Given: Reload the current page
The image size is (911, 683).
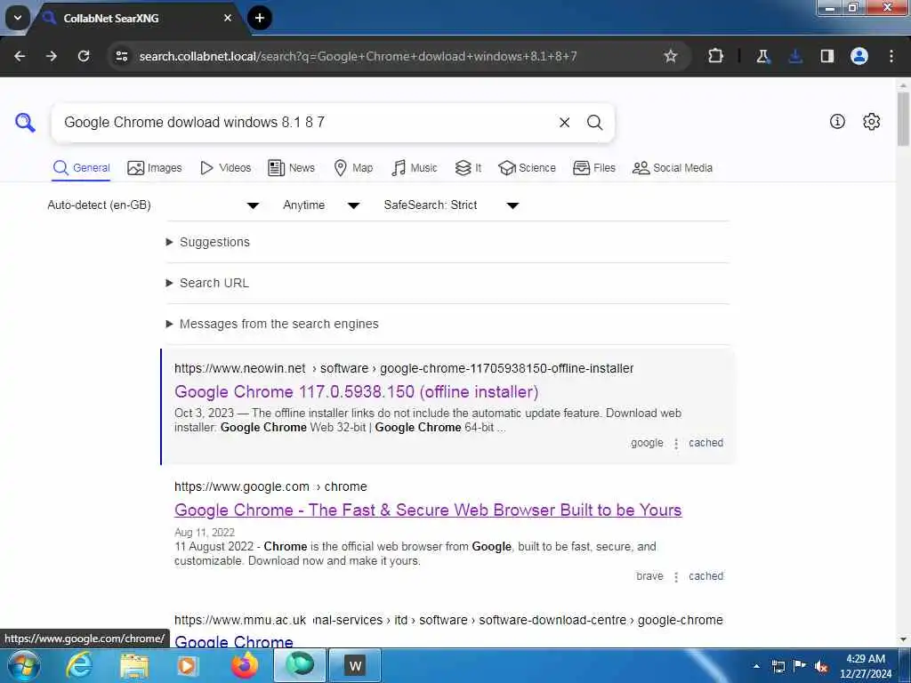Looking at the screenshot, I should pyautogui.click(x=84, y=56).
